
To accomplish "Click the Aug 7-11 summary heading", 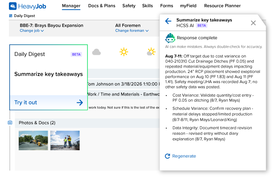I will (174, 56).
